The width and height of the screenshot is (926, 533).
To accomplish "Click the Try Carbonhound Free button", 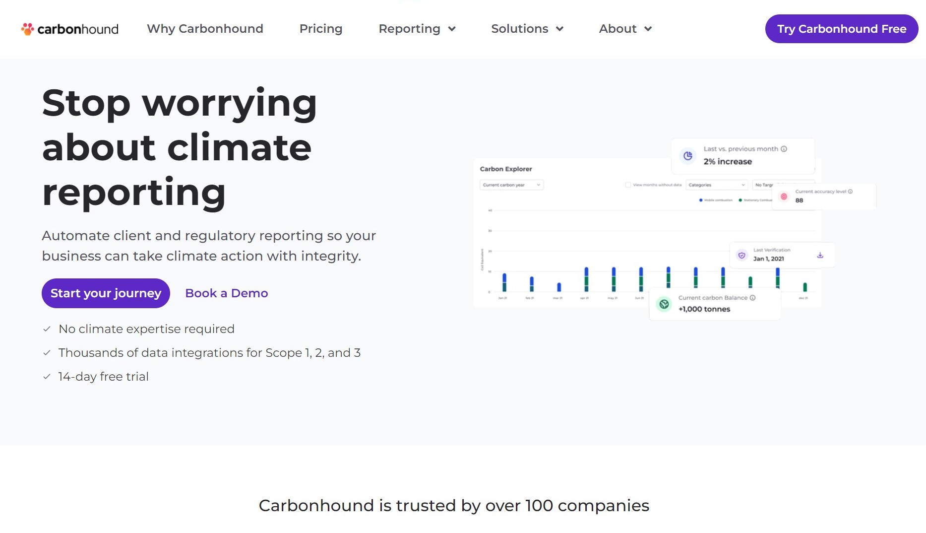I will (841, 29).
